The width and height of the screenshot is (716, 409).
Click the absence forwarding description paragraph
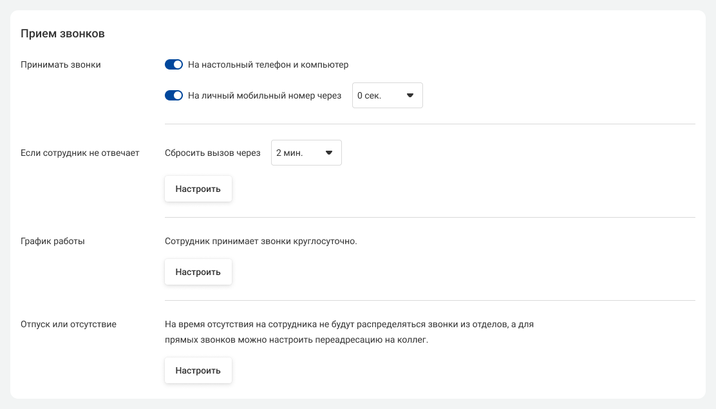(349, 332)
